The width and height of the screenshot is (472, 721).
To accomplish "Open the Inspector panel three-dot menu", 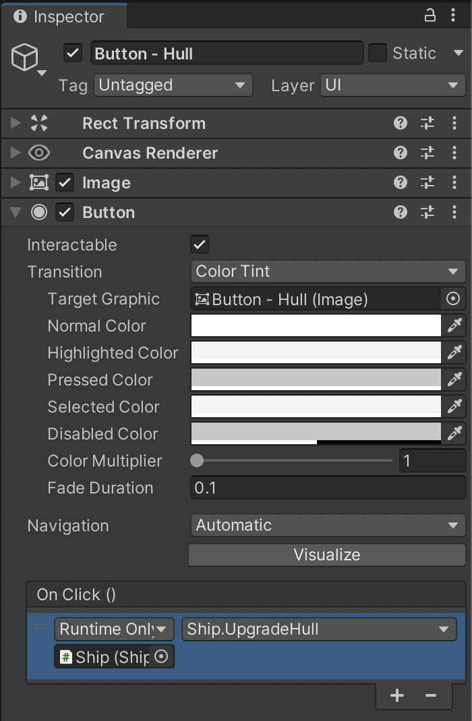I will 454,16.
